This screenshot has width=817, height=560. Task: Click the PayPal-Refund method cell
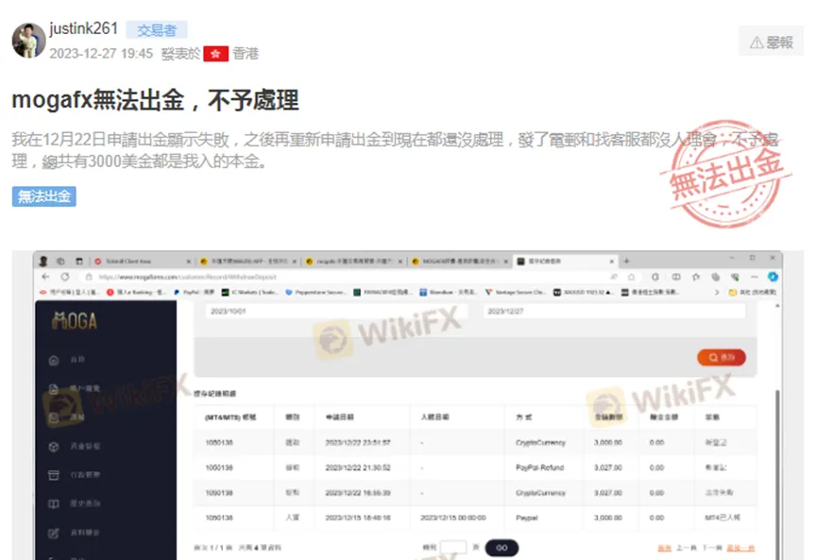point(540,467)
